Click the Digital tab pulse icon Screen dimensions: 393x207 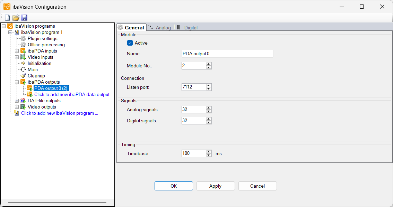pos(178,27)
